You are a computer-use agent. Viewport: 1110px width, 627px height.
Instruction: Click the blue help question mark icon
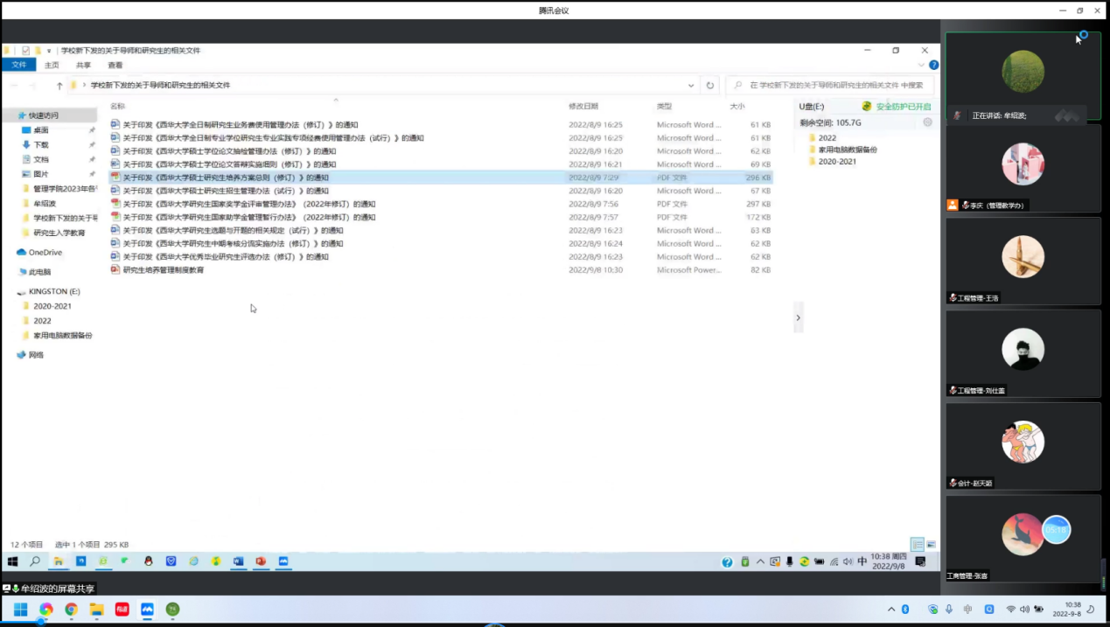click(x=933, y=66)
